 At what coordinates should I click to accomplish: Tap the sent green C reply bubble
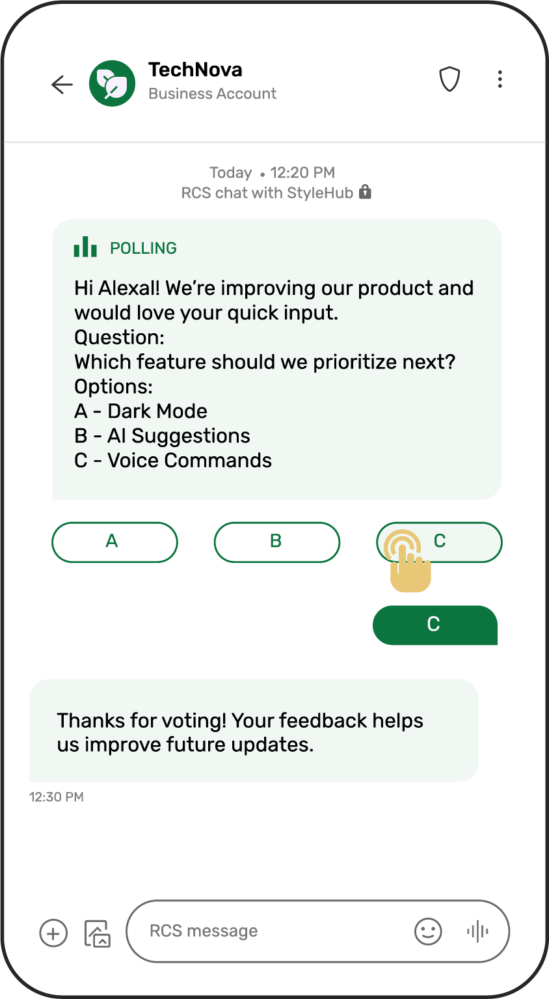tap(435, 625)
